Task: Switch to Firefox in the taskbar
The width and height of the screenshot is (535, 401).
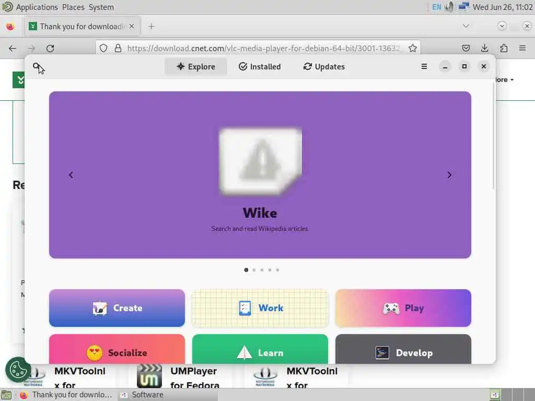Action: coord(65,395)
